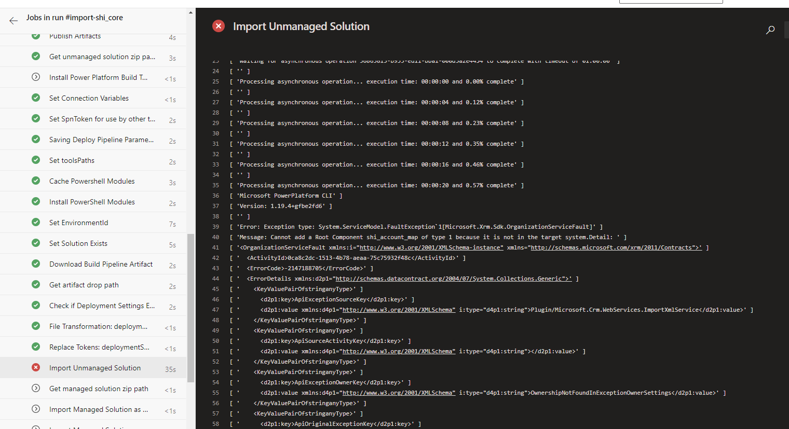Image resolution: width=789 pixels, height=429 pixels.
Task: Click the success icon next to Download Build Pipeline Artifact
Action: [35, 264]
